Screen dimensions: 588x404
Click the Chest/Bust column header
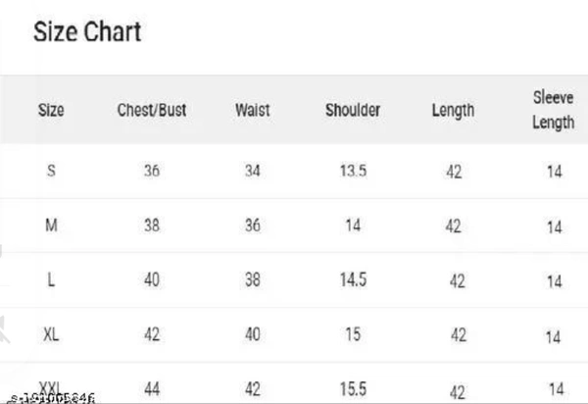click(x=152, y=110)
